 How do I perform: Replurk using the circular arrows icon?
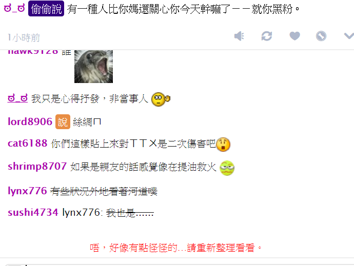(x=267, y=36)
